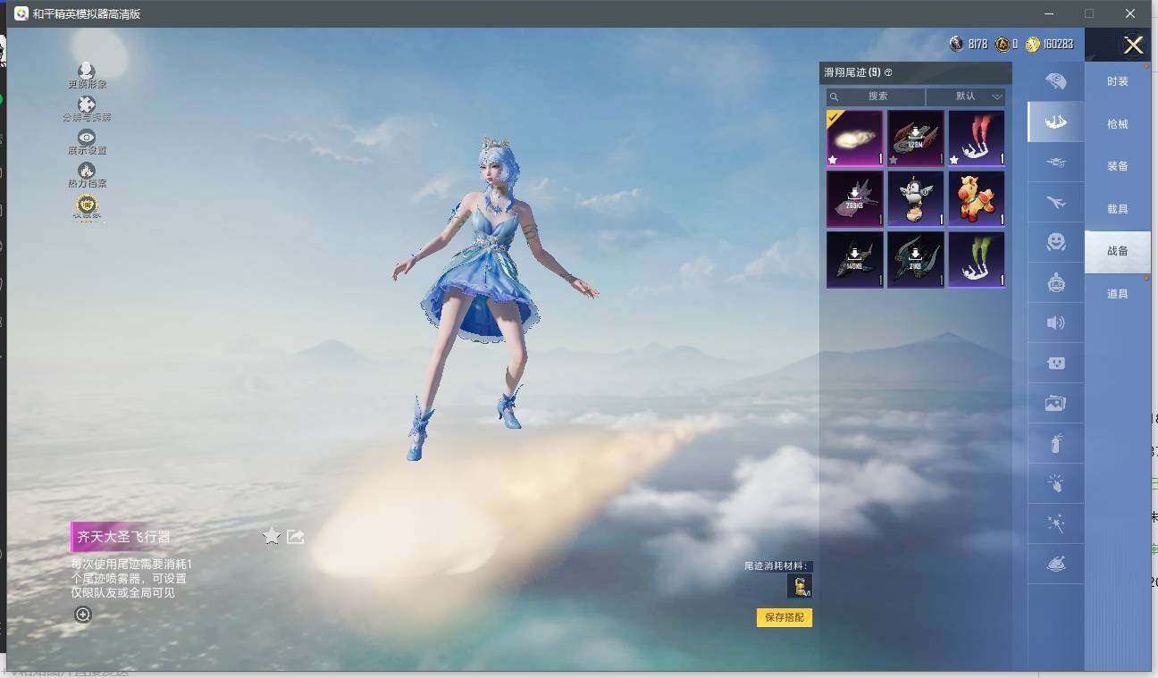Switch to the 载具 tab

[1118, 209]
